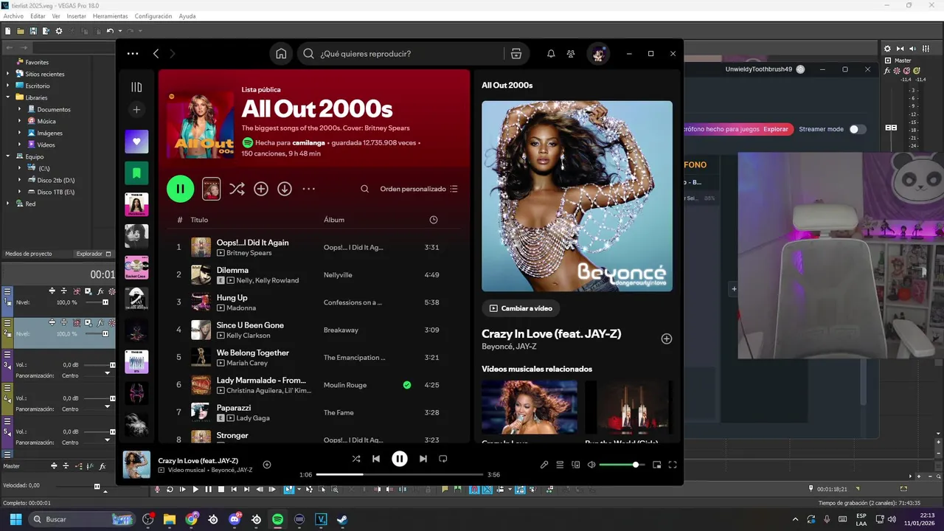The width and height of the screenshot is (944, 531).
Task: Open the Madonna artist link
Action: click(241, 308)
